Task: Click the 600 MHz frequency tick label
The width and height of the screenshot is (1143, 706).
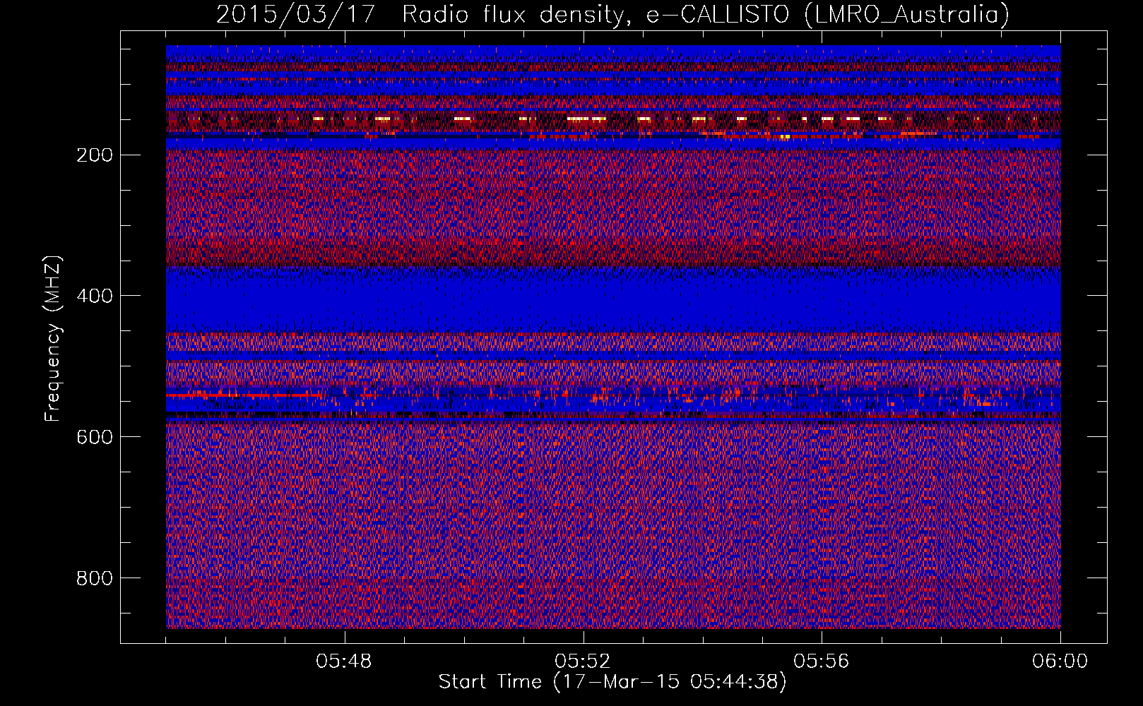Action: pyautogui.click(x=94, y=437)
